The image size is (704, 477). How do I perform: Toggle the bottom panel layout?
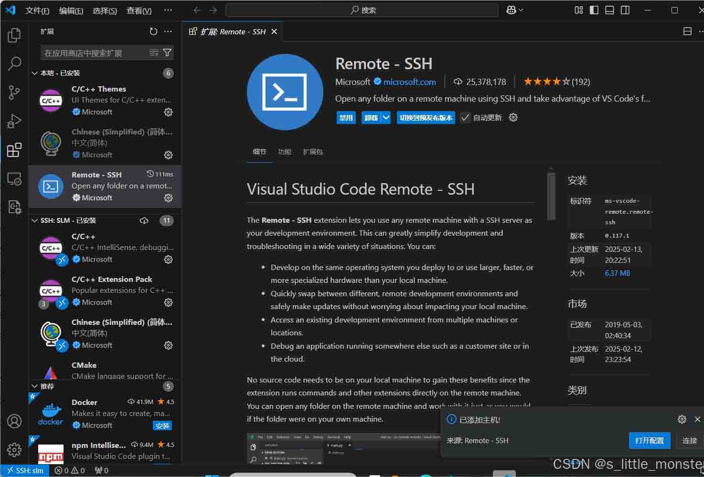(609, 10)
